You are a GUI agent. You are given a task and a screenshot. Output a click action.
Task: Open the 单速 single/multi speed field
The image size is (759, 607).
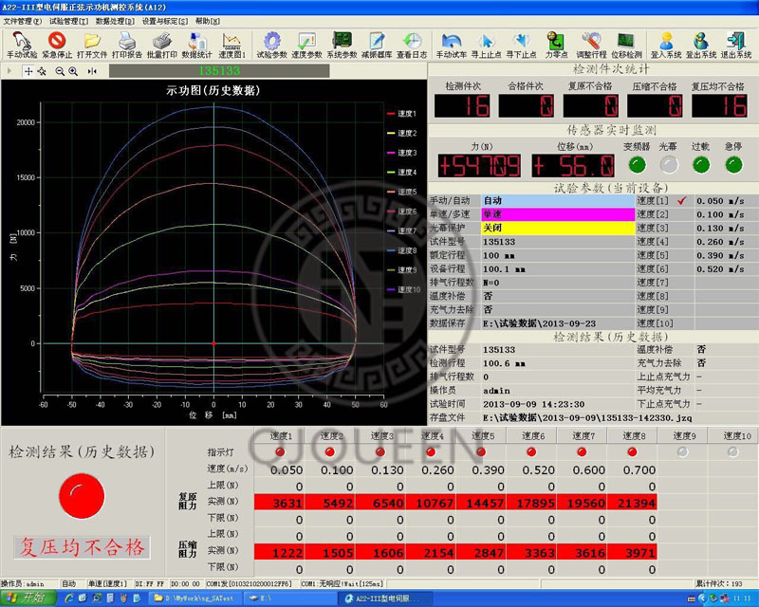point(556,214)
